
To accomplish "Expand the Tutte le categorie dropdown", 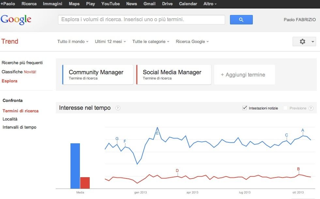I will tap(151, 42).
